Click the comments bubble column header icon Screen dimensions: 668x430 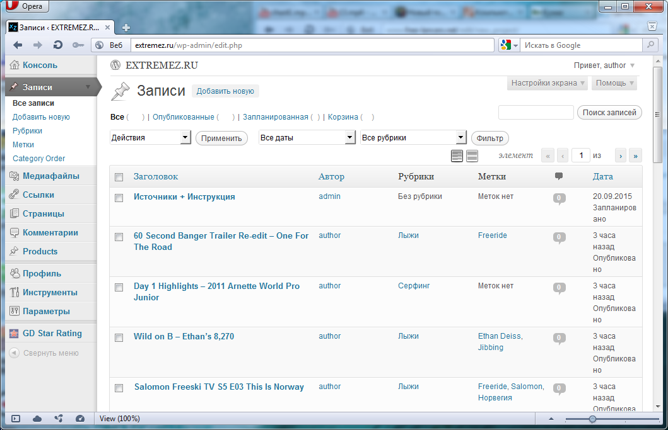click(558, 176)
